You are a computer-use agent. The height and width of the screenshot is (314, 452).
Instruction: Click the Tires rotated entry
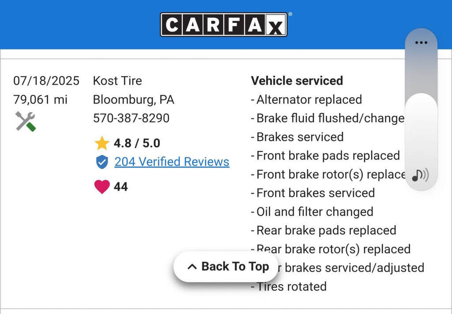(291, 287)
